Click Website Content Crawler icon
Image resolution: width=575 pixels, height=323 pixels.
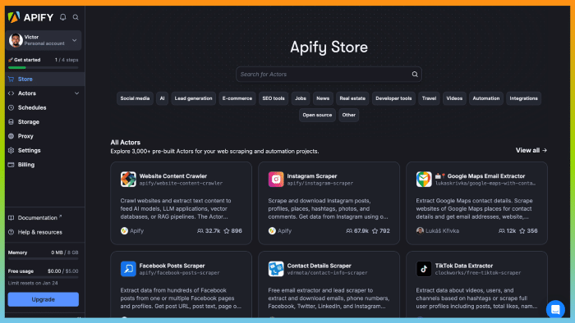pos(128,180)
